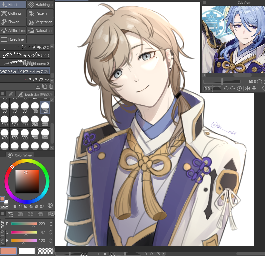Select transparent color under the wheel
The image size is (265, 256).
pyautogui.click(x=4, y=207)
